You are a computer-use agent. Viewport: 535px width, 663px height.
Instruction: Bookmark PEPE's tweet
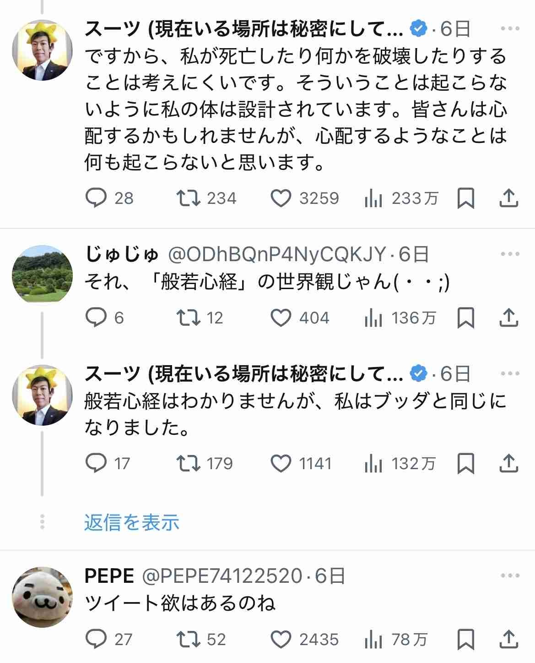click(466, 639)
